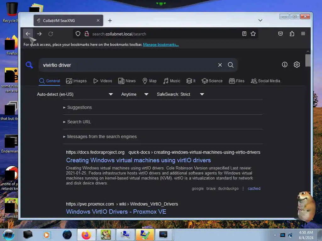The height and width of the screenshot is (241, 322).
Task: Open the Firefox hamburger menu
Action: [x=303, y=34]
